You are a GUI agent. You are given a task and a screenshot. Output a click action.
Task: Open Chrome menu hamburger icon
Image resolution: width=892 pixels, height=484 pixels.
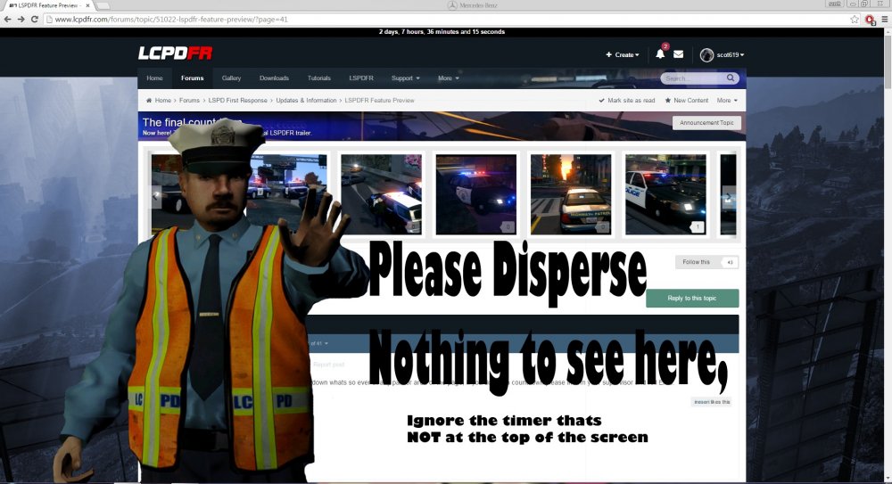884,20
